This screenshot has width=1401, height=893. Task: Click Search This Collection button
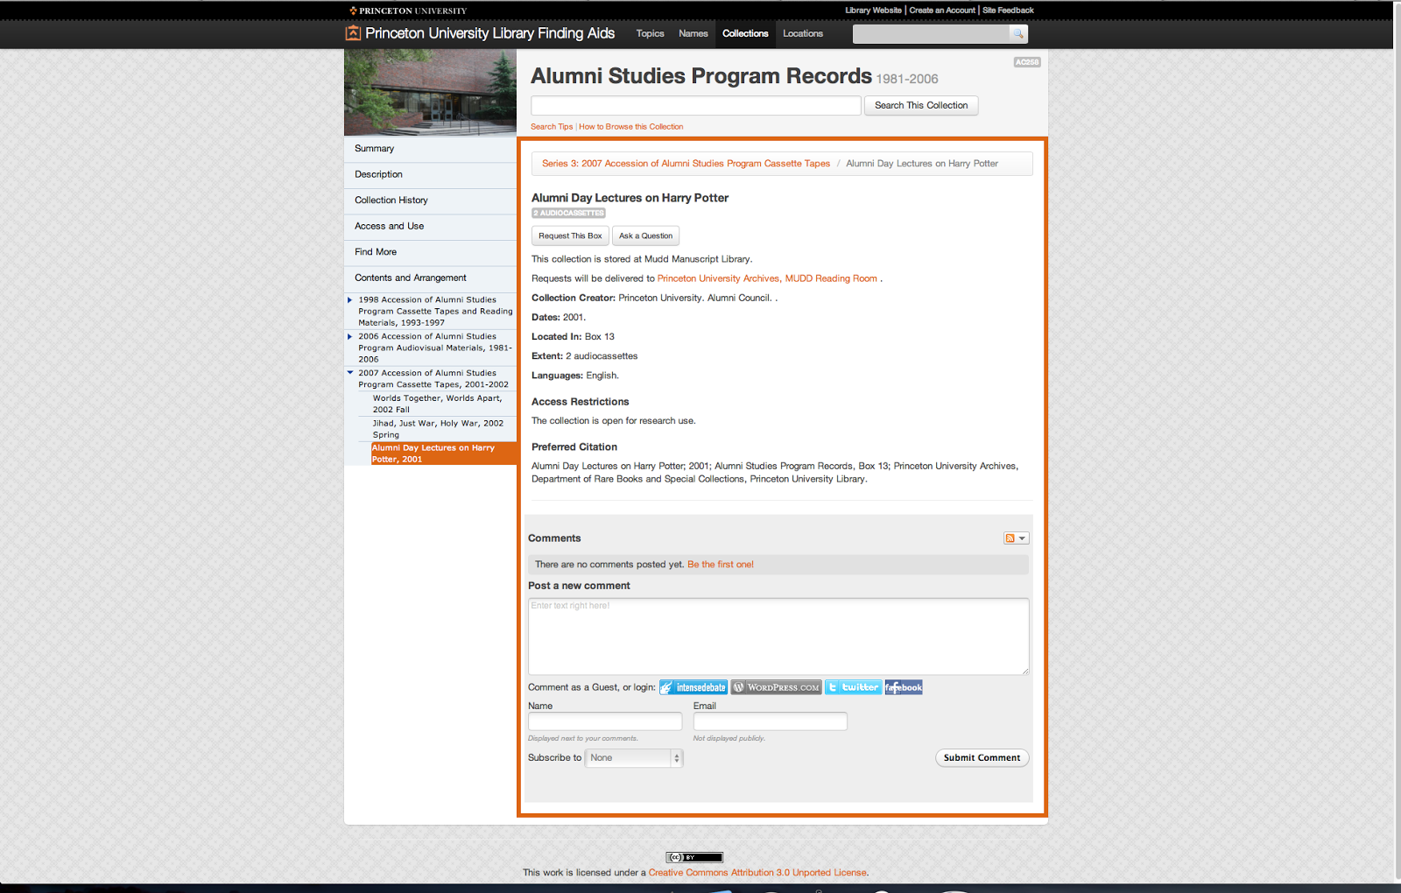[x=921, y=105]
